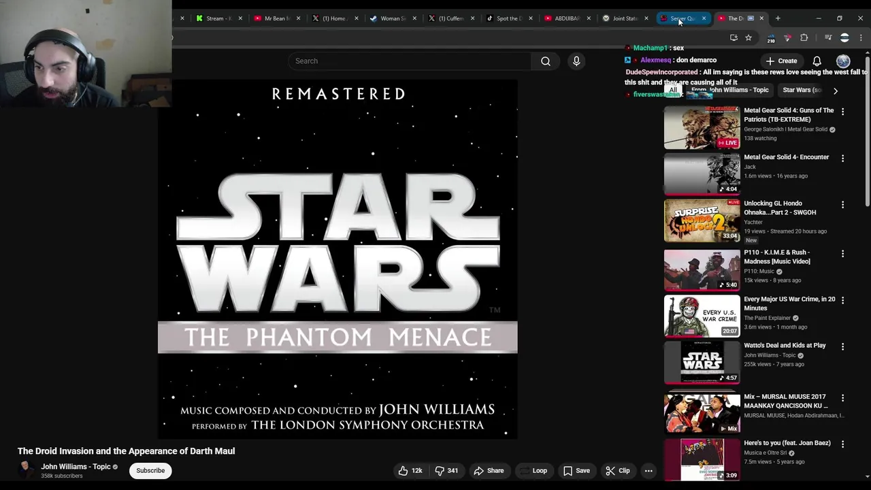Click the title Every Major US War Crime, in 20 Minutes
Screen dimensions: 871x490
tap(789, 304)
